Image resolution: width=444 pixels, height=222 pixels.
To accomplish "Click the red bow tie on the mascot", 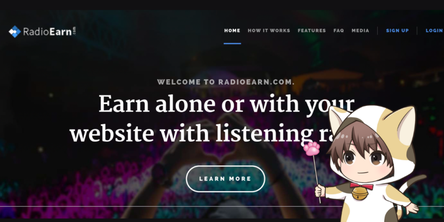I will click(x=361, y=186).
